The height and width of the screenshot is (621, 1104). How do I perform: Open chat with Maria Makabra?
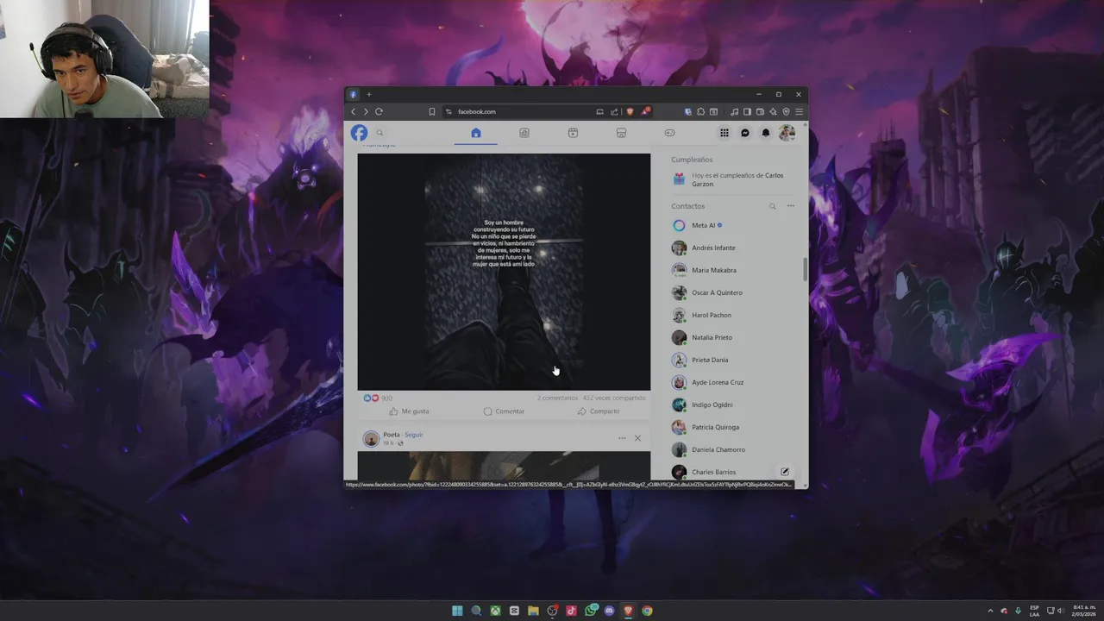pyautogui.click(x=733, y=270)
